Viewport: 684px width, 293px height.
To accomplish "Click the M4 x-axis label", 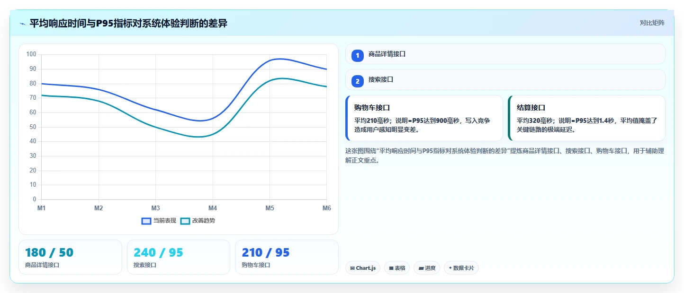I will (213, 208).
